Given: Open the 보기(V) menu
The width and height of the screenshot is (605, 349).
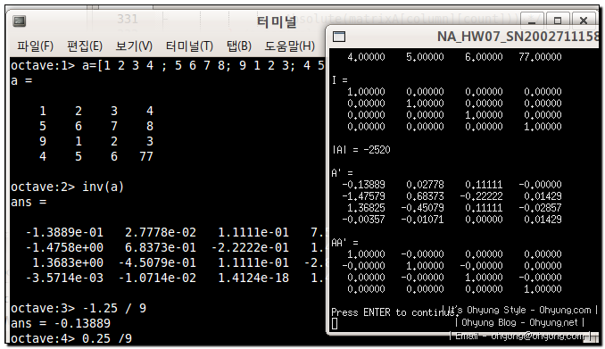Looking at the screenshot, I should click(x=134, y=46).
